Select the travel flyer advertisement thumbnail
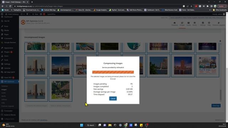This screenshot has width=228, height=128. 207,65
